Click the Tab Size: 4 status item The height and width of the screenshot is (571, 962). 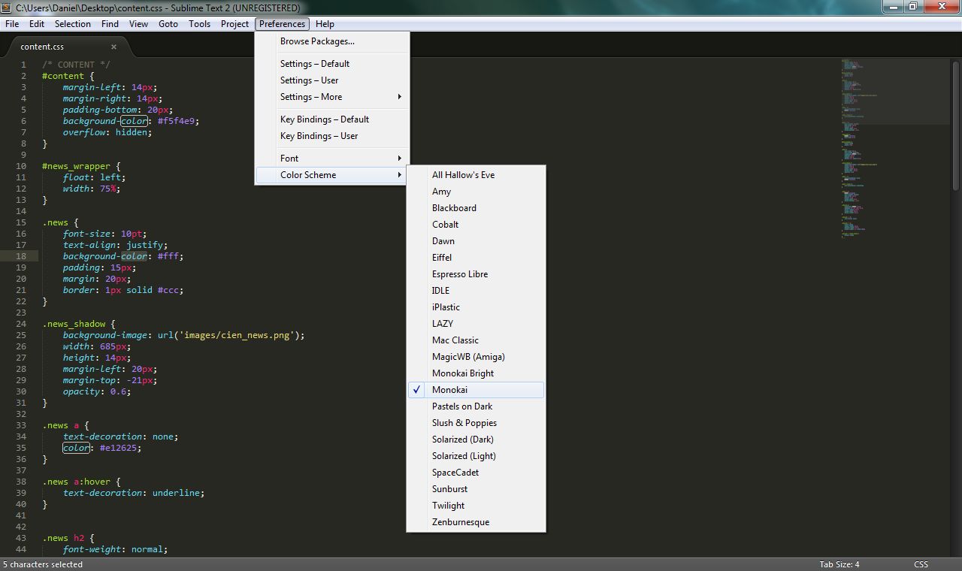[x=839, y=564]
